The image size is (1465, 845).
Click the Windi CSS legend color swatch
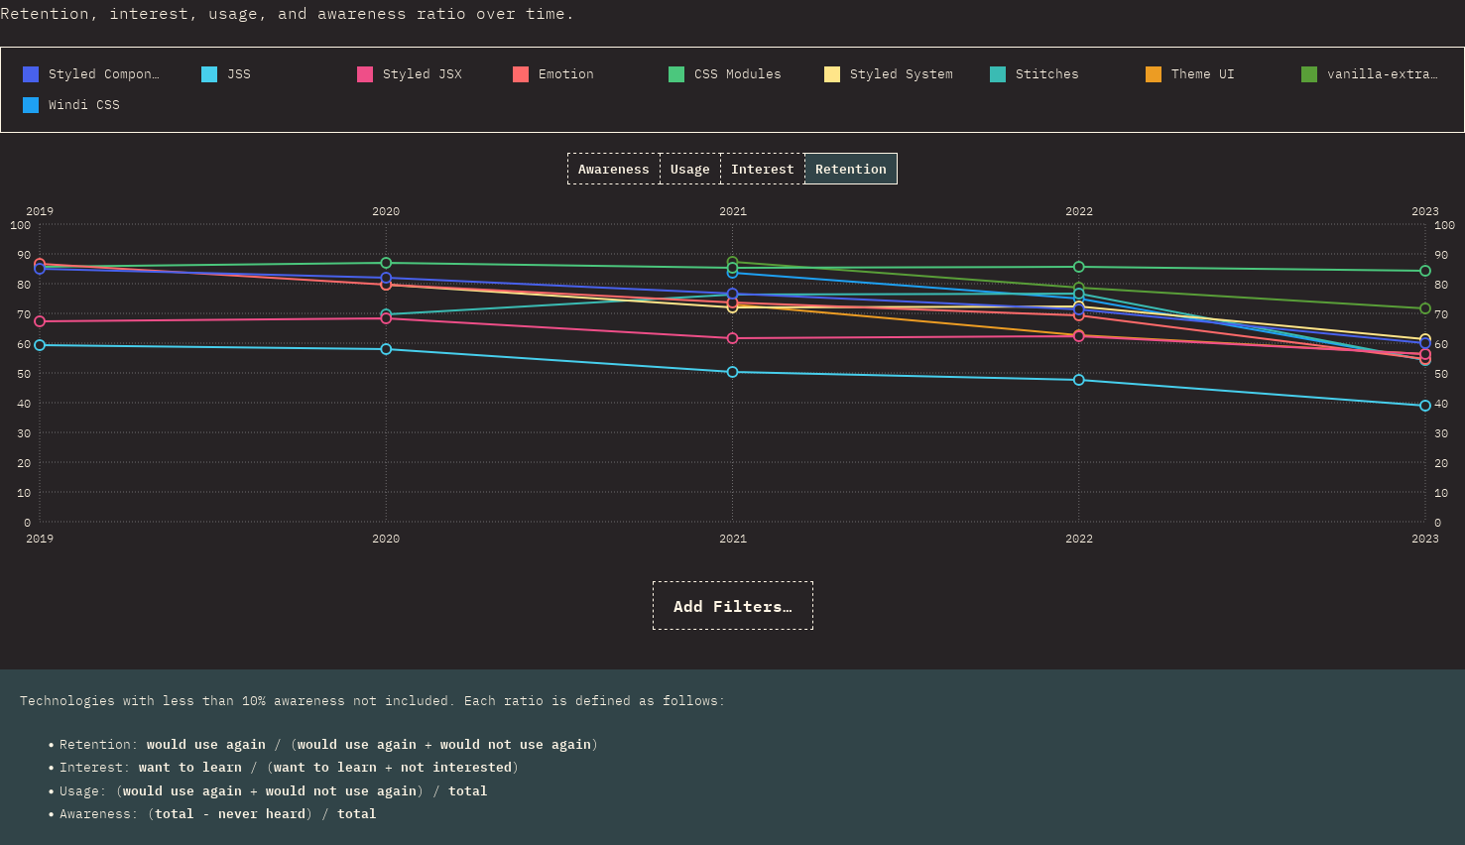pyautogui.click(x=31, y=105)
